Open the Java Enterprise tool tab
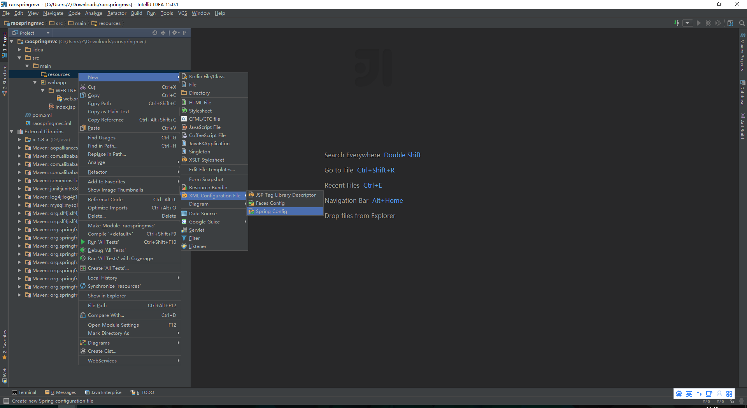This screenshot has width=747, height=408. point(103,392)
